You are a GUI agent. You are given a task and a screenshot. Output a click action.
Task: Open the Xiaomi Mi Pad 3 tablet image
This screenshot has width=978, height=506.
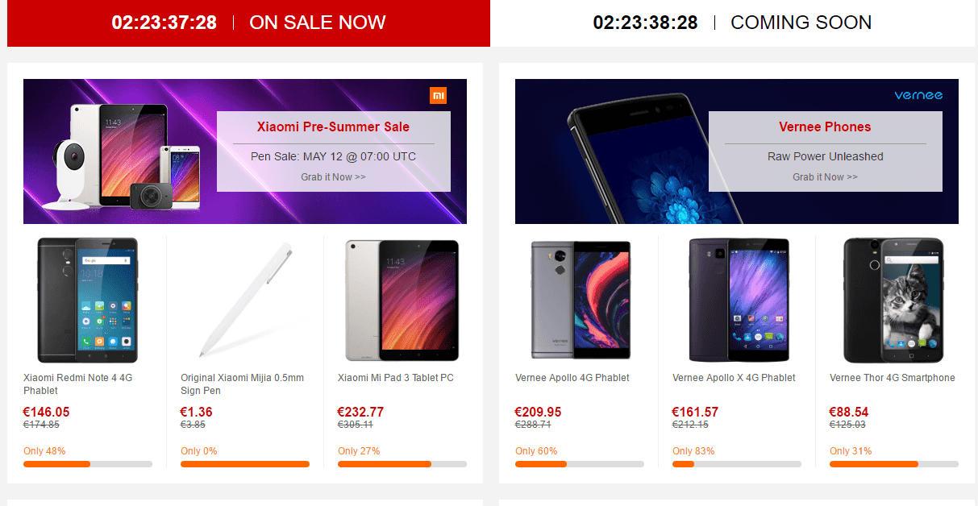402,301
